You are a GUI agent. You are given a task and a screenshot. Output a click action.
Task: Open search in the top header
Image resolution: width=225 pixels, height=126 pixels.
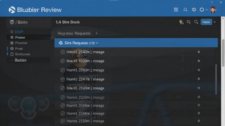(x=185, y=10)
